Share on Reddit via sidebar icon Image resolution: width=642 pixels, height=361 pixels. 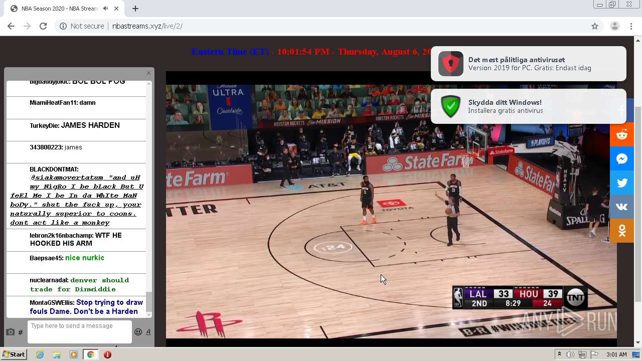click(x=622, y=134)
